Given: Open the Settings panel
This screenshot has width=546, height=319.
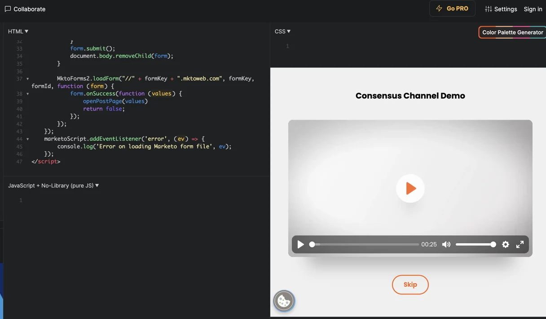Looking at the screenshot, I should 501,9.
